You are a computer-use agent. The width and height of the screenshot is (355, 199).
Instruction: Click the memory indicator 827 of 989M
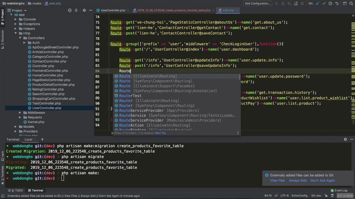click(345, 196)
